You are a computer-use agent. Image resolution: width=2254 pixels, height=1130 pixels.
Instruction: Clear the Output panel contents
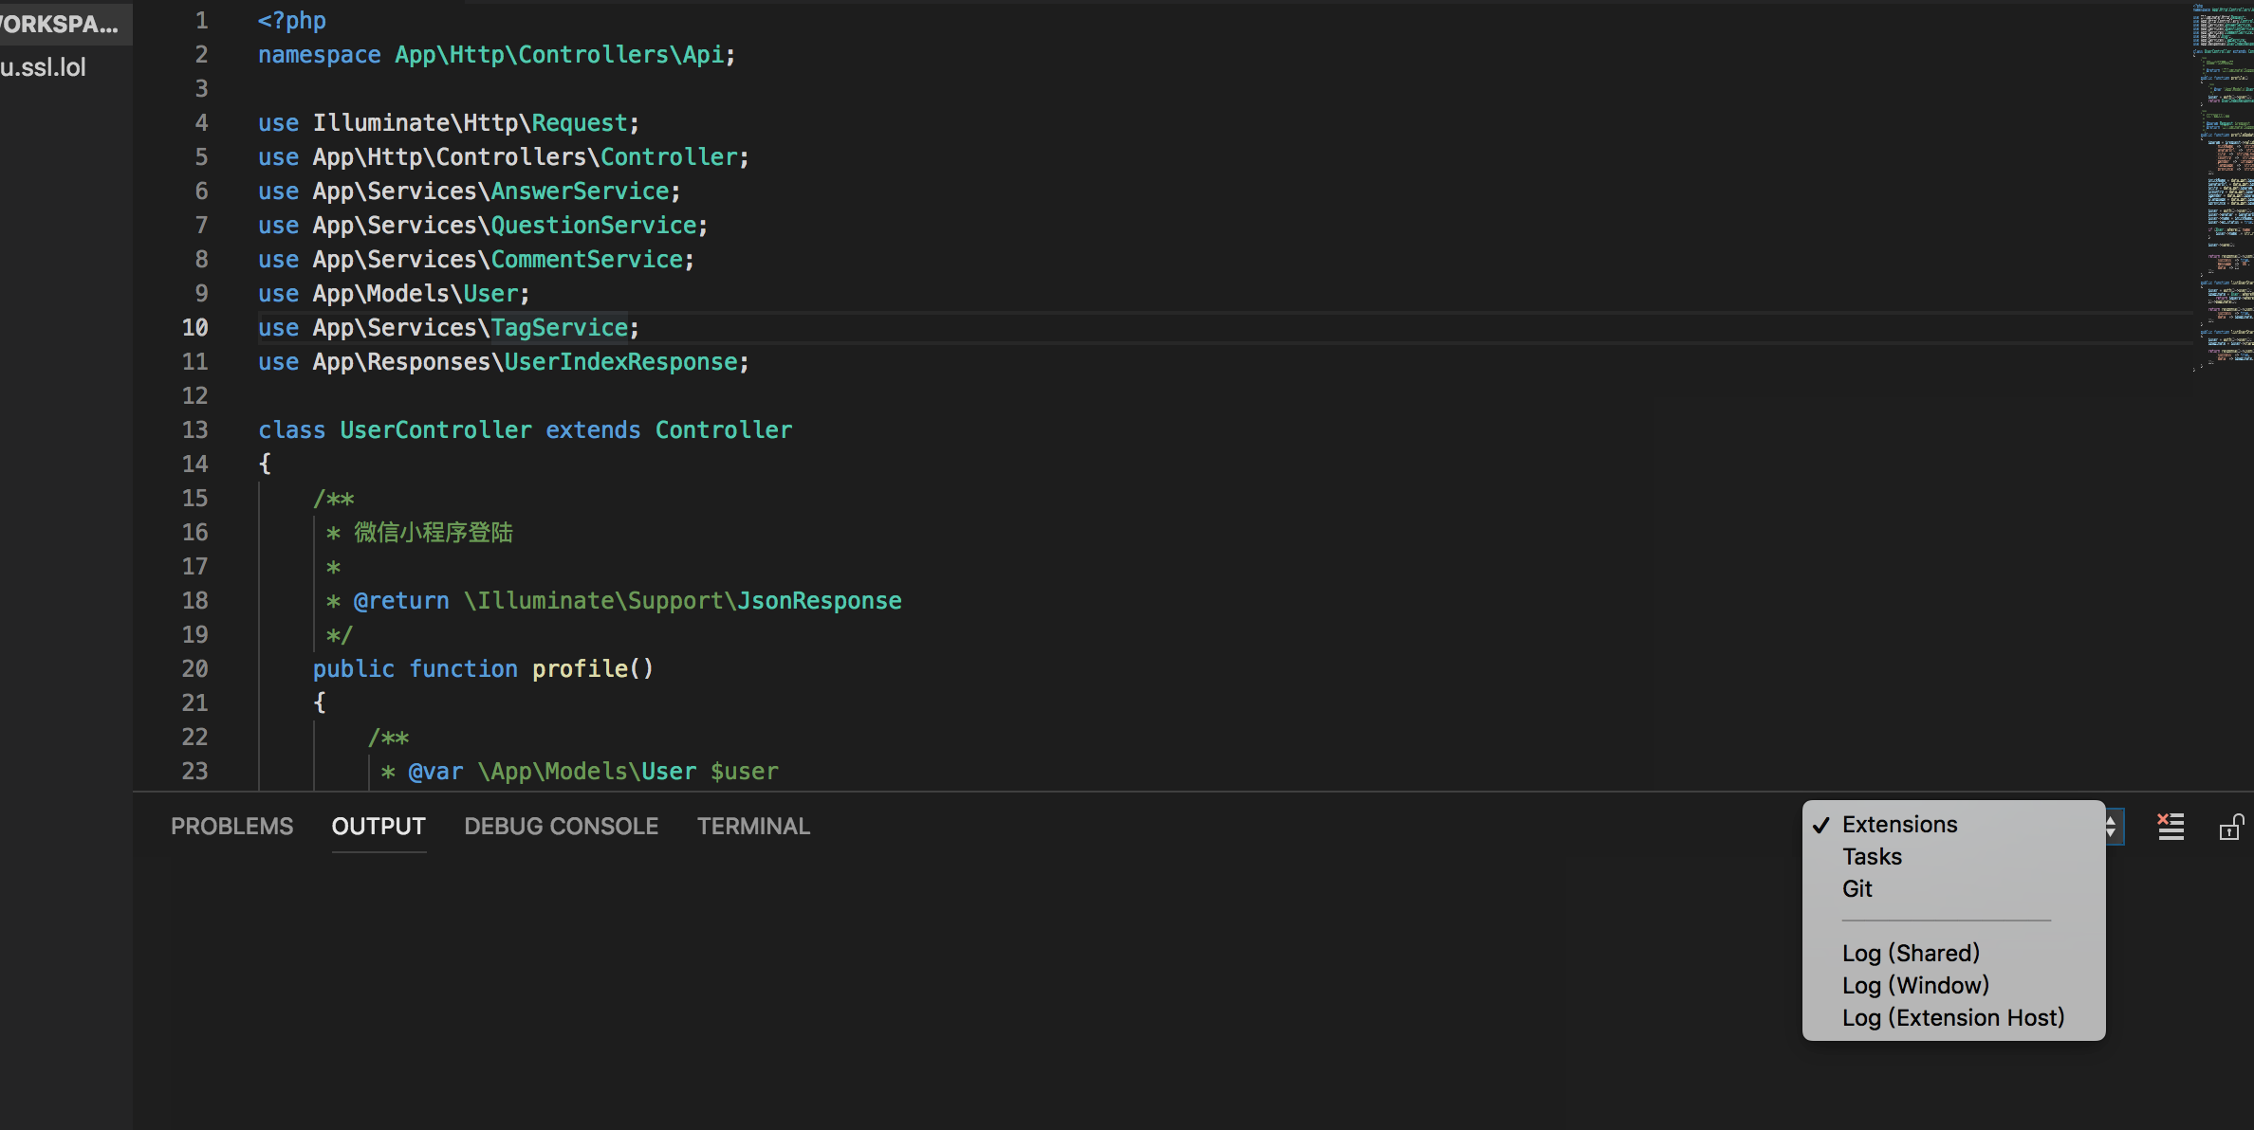tap(2171, 826)
